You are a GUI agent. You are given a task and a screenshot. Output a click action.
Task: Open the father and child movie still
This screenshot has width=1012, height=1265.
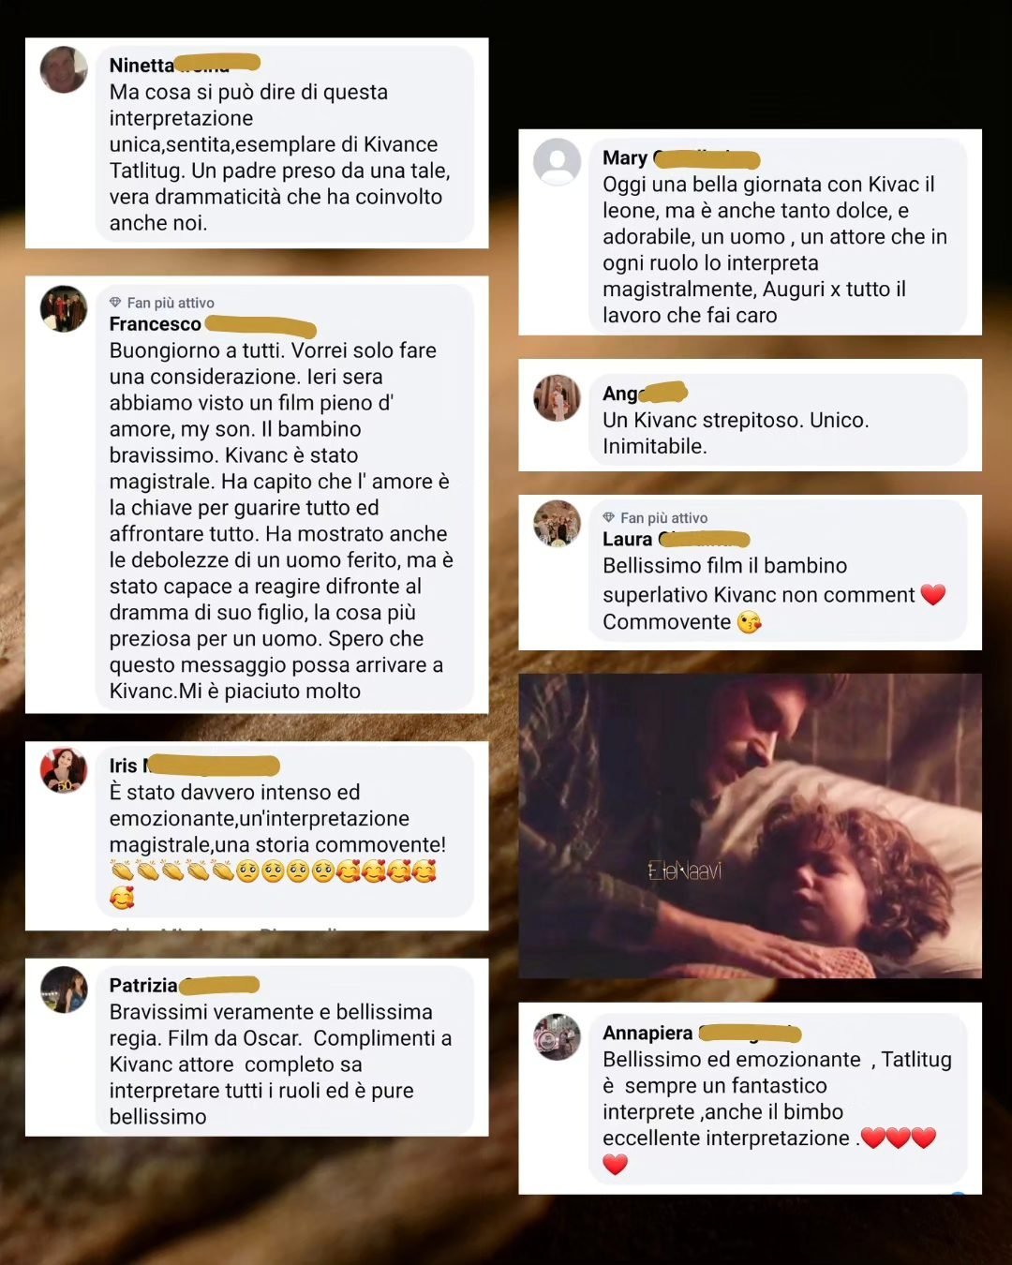750,826
